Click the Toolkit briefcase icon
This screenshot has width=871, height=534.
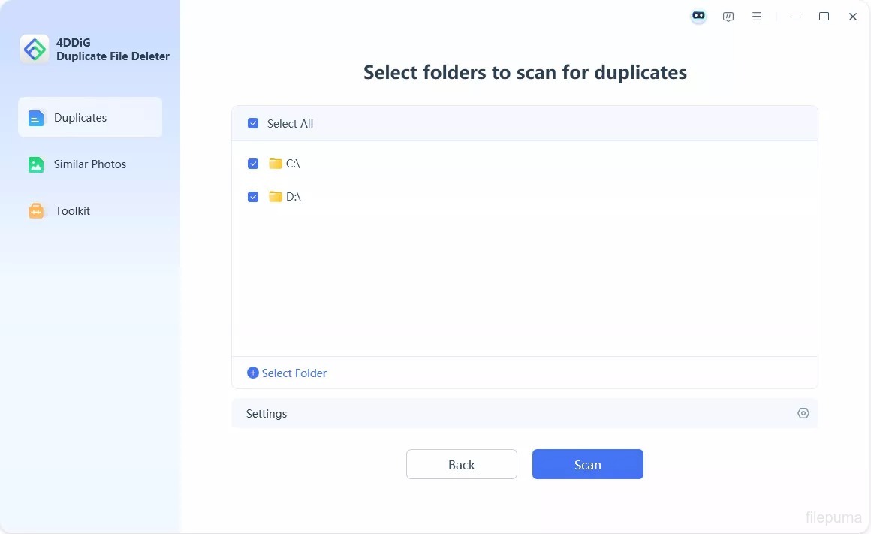point(36,211)
